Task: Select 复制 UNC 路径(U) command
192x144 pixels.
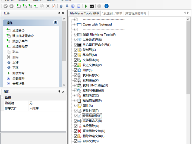Action: coord(95,85)
